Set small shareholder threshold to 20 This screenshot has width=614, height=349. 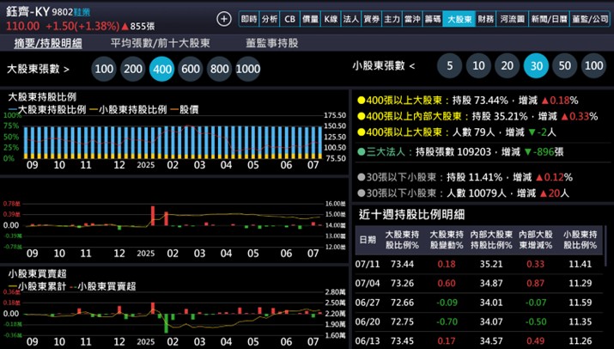[x=508, y=65]
